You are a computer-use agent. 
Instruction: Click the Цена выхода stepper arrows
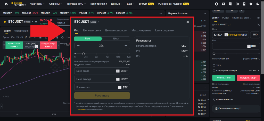118,79
